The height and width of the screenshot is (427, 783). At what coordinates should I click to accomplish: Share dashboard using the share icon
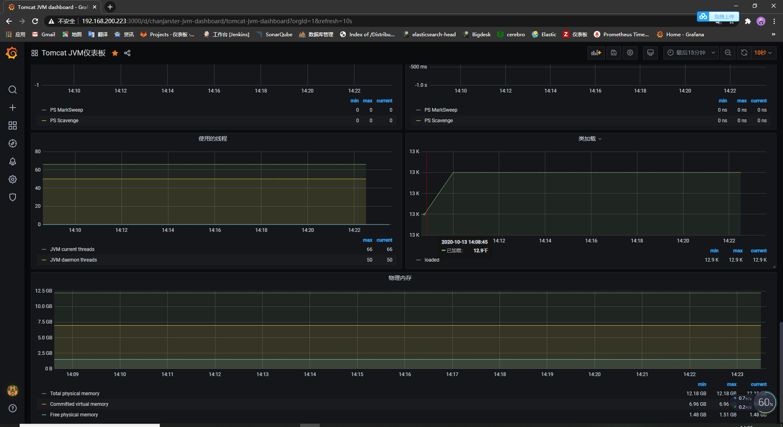coord(127,53)
